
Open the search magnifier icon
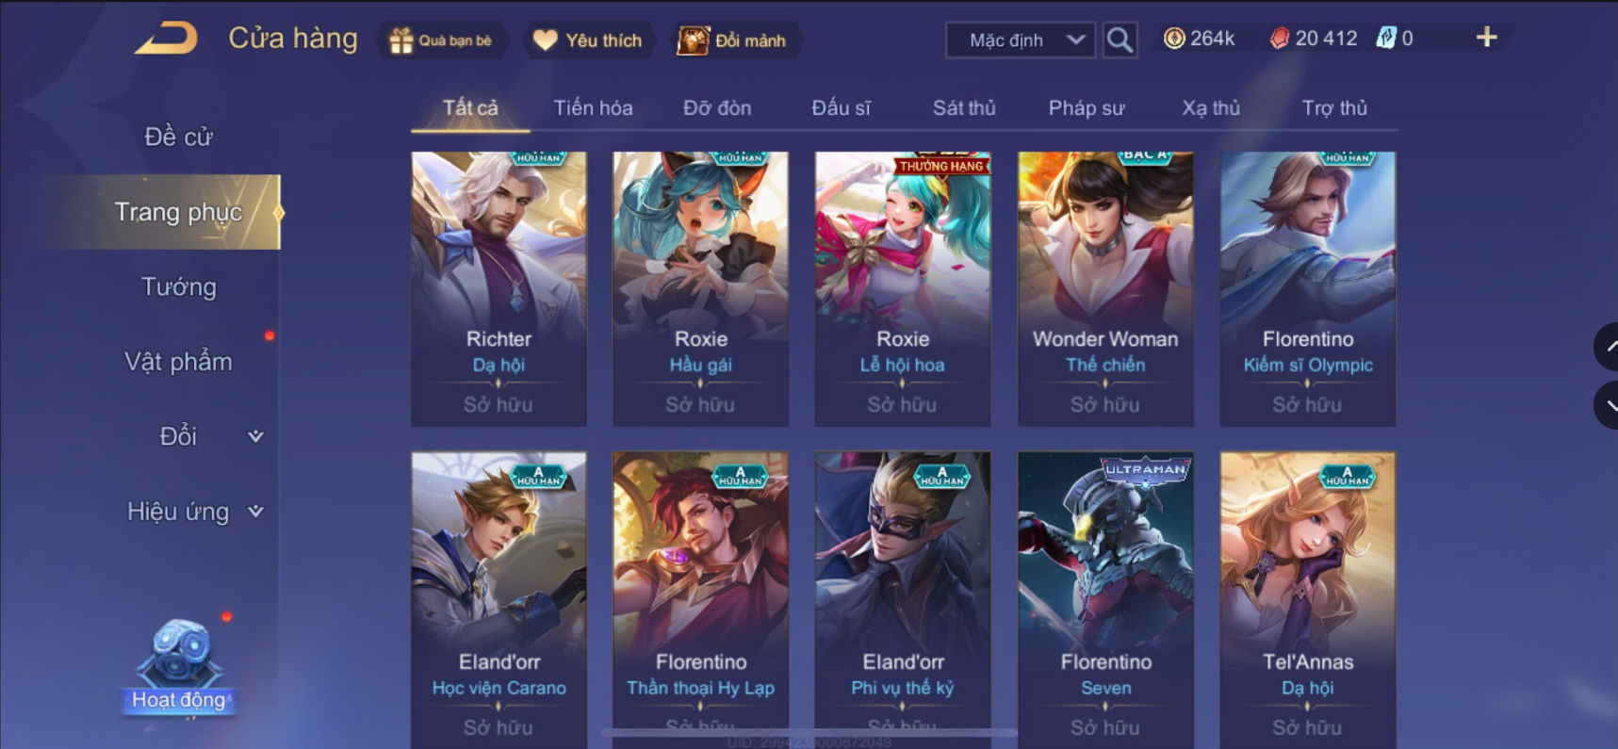[1120, 40]
